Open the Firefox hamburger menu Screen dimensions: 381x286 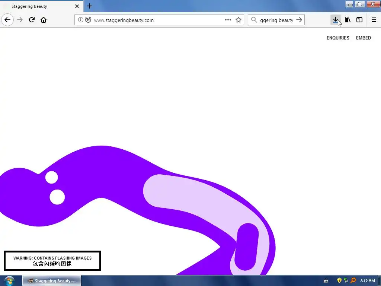[374, 20]
